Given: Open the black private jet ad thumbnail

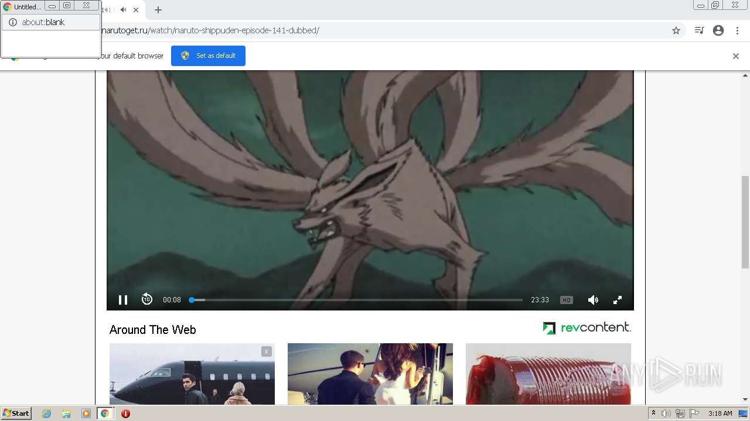Looking at the screenshot, I should click(x=192, y=374).
